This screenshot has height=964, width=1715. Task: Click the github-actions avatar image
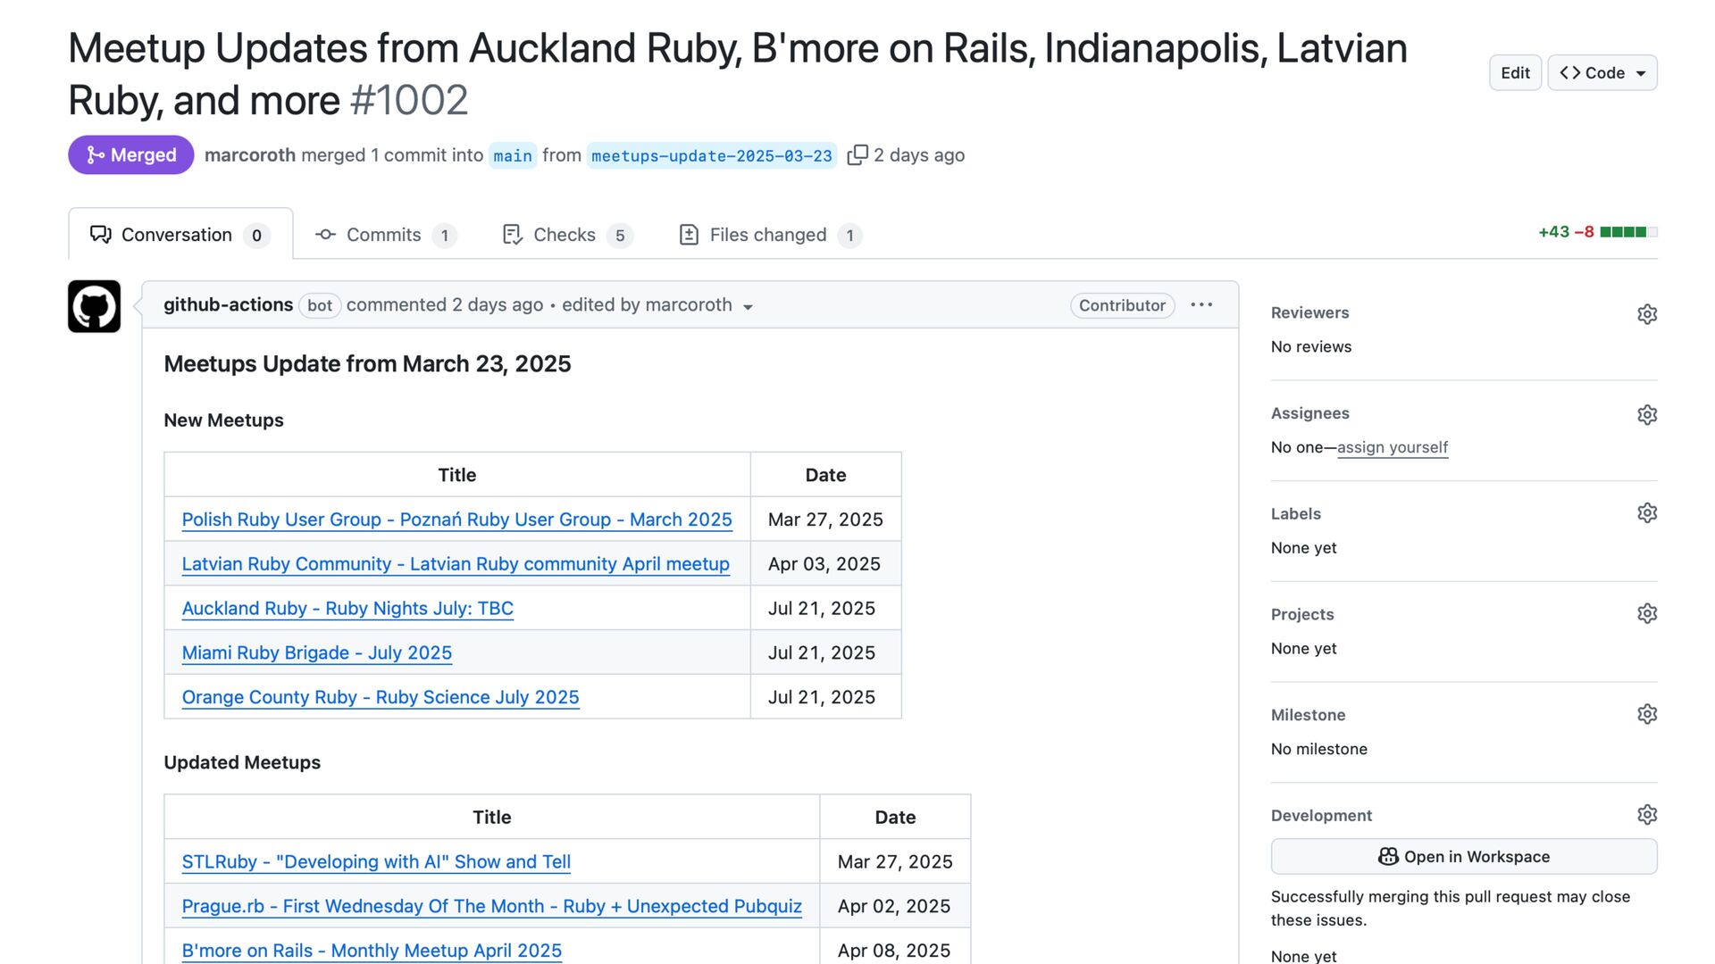(x=94, y=306)
